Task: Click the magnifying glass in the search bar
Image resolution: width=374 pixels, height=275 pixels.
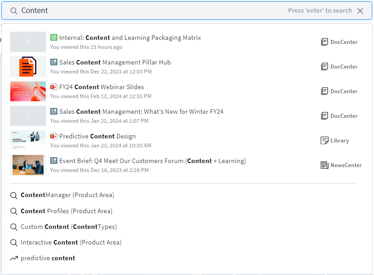Action: coord(13,10)
